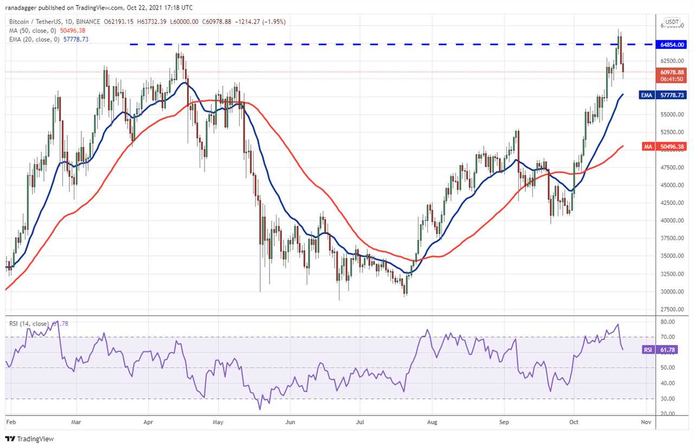
Task: Click the RSI value label 61.78 on the axis
Action: tap(667, 350)
